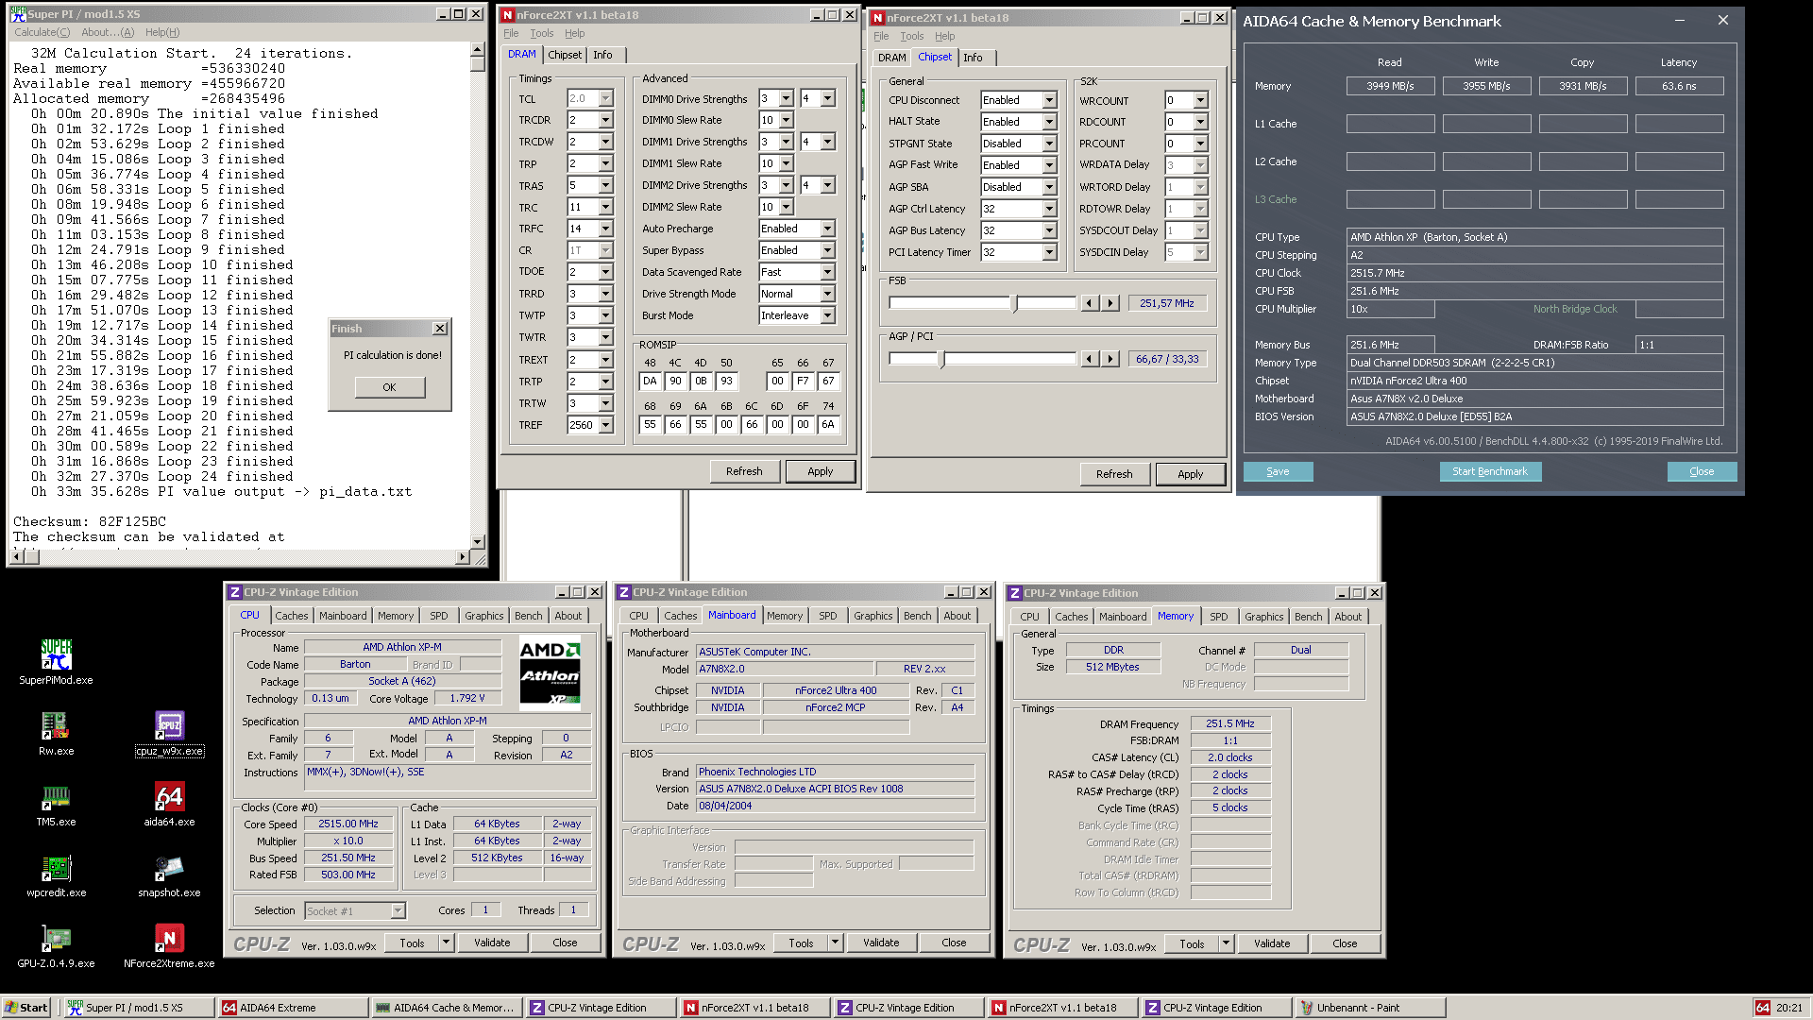The width and height of the screenshot is (1813, 1020).
Task: Open the AGP Fast Write dropdown
Action: (1048, 165)
